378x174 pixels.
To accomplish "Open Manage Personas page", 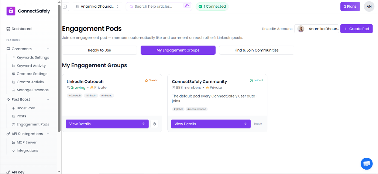I will pyautogui.click(x=30, y=90).
